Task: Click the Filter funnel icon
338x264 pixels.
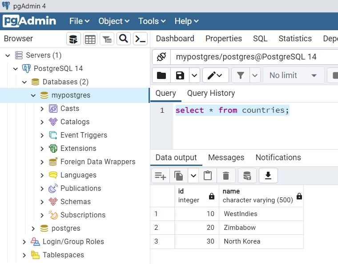Action: tap(241, 75)
